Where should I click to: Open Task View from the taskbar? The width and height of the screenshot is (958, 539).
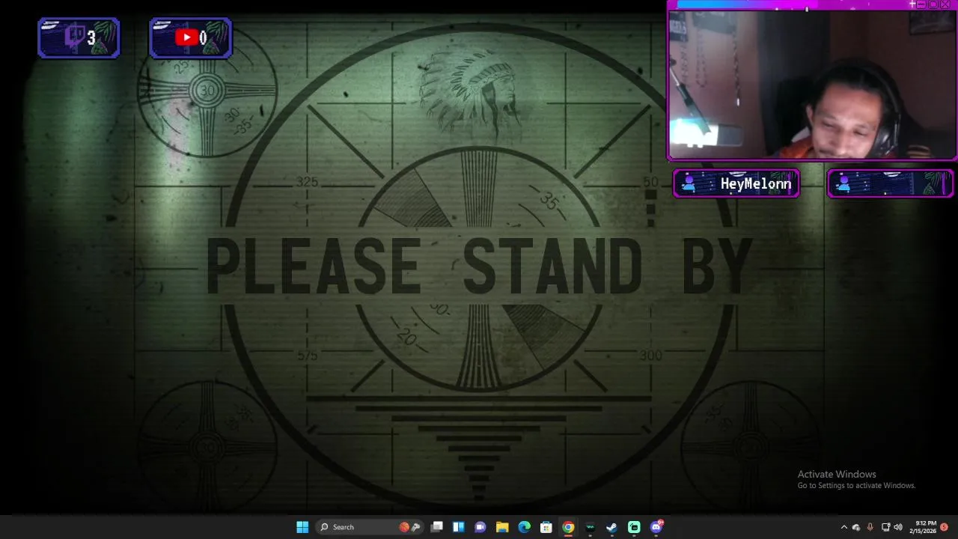[437, 527]
